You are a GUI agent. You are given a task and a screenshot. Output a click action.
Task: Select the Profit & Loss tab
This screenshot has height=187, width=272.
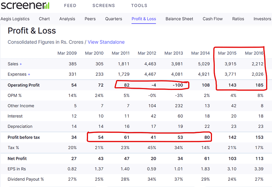pos(144,19)
